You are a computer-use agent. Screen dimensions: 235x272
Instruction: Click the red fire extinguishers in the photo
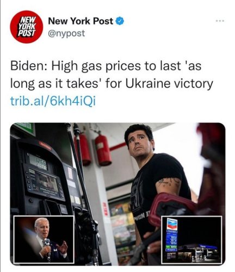[94, 150]
